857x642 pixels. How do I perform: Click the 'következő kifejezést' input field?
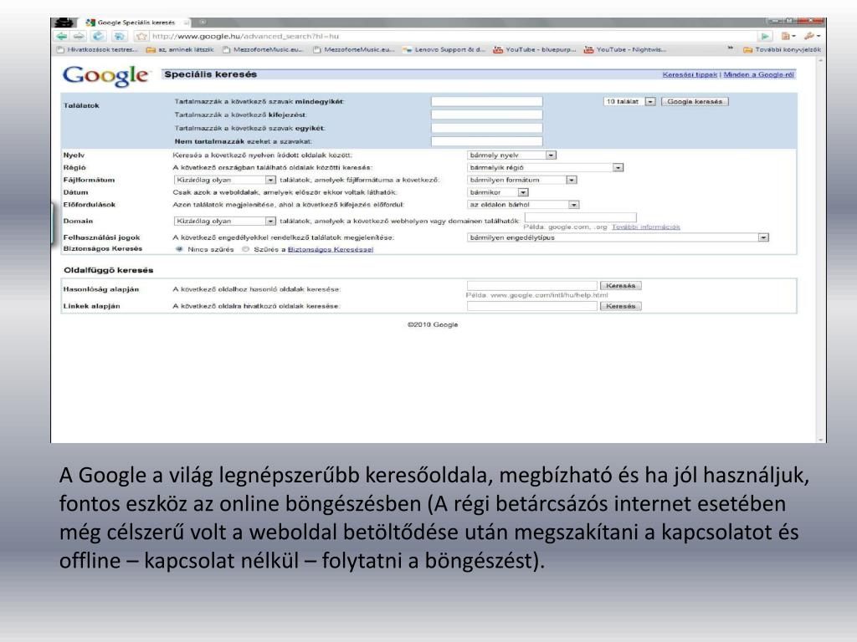(x=486, y=115)
